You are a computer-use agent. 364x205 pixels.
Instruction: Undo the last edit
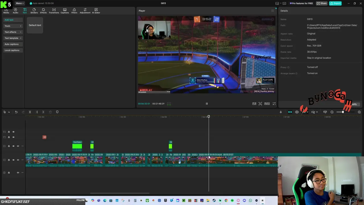(x=16, y=112)
